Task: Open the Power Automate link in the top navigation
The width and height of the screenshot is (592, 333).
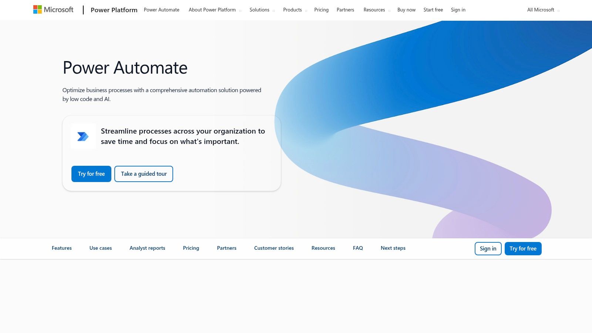Action: (161, 10)
